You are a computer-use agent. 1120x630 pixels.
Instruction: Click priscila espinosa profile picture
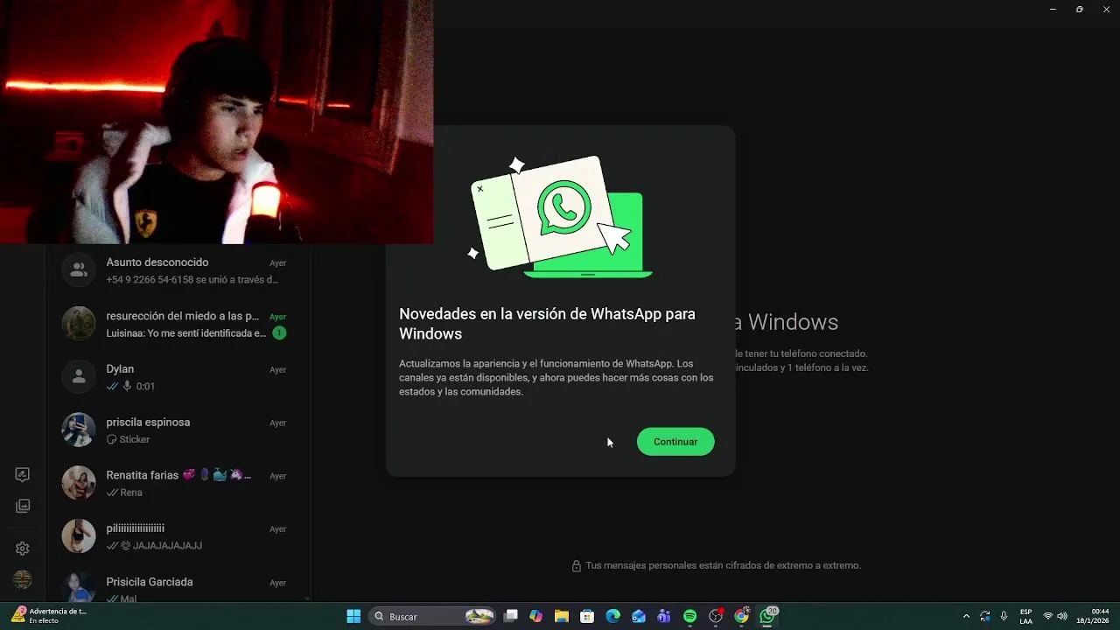[x=79, y=430]
